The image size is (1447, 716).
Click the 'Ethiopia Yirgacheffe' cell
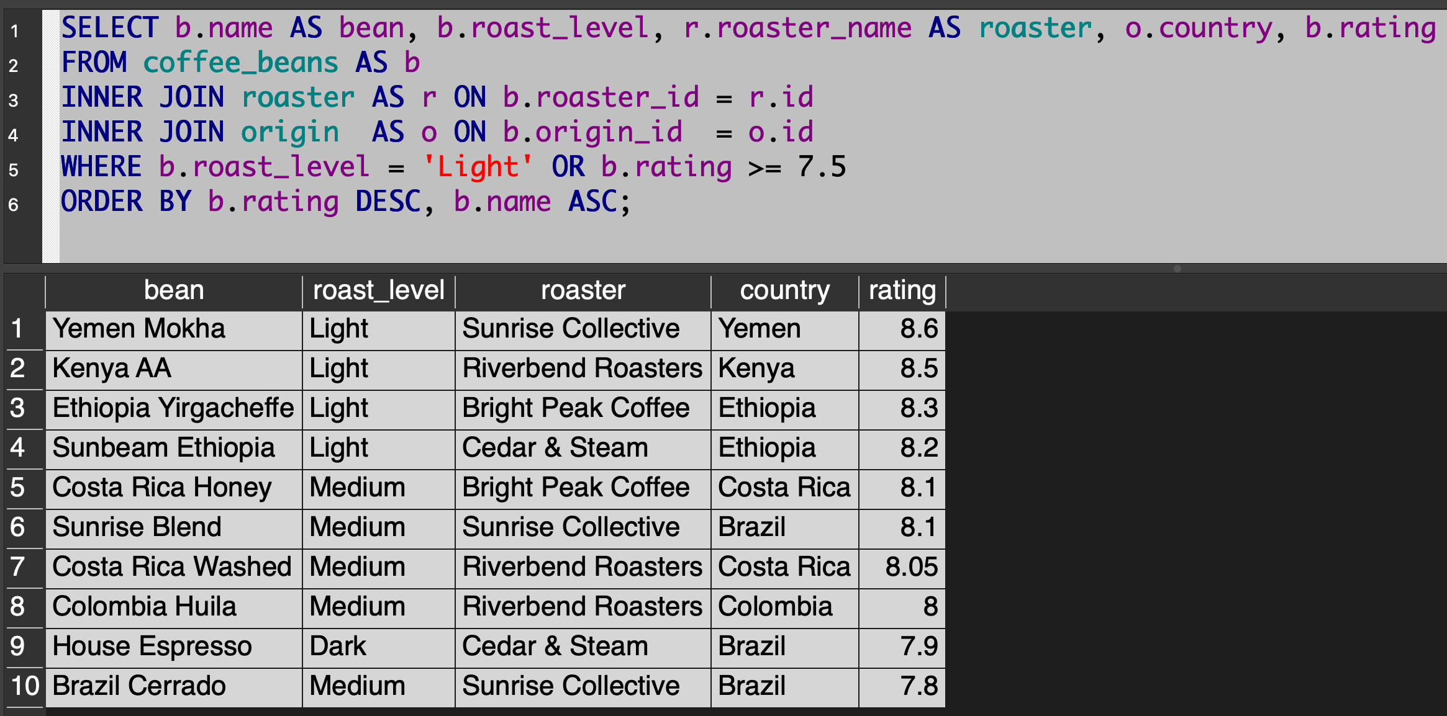tap(173, 408)
